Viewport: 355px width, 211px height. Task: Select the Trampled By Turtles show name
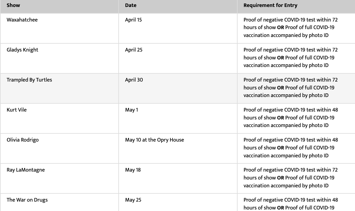tap(29, 80)
